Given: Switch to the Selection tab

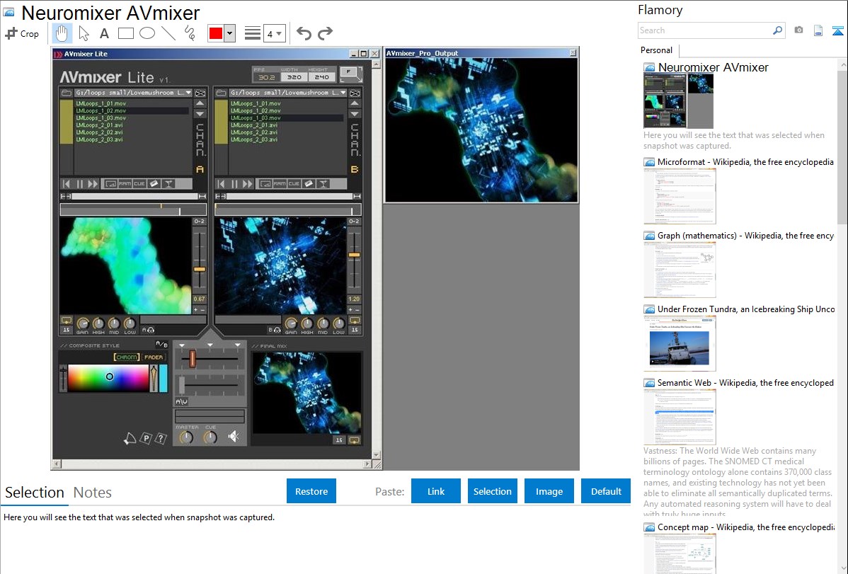Looking at the screenshot, I should tap(35, 493).
